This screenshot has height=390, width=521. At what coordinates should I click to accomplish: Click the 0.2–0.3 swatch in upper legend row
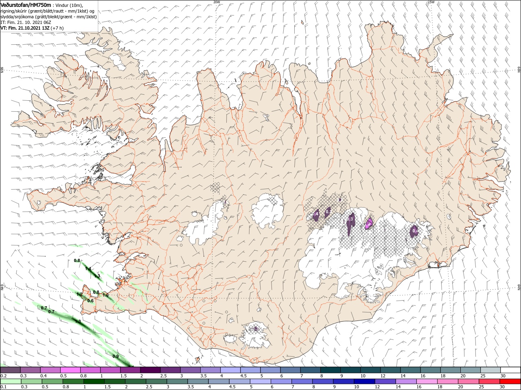coord(11,370)
